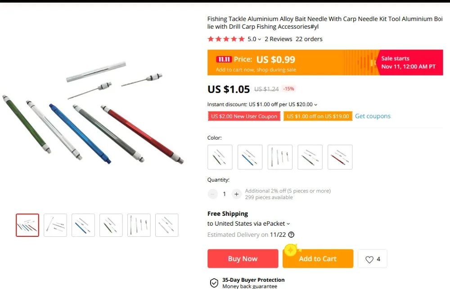Click the estimated delivery help question mark
Screen dimensions: 450x289
point(291,235)
